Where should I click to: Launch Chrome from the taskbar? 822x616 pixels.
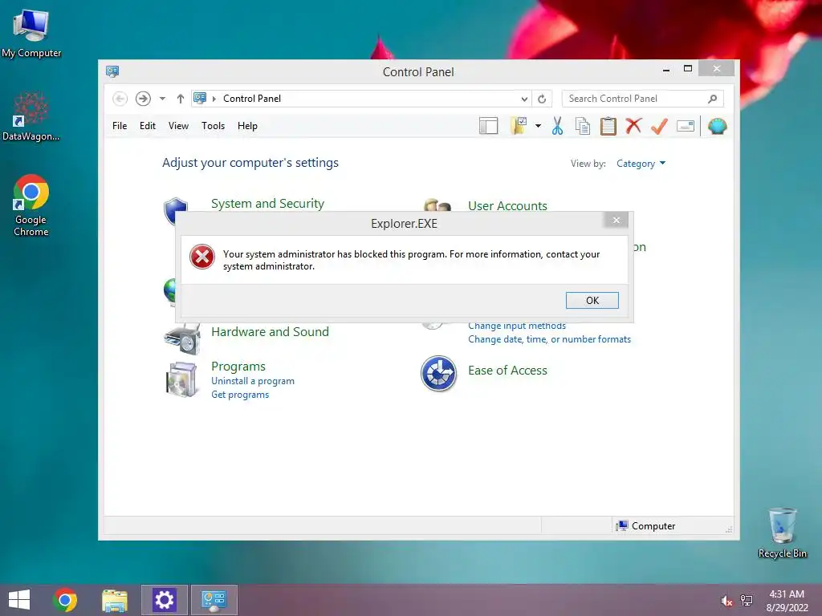point(65,600)
